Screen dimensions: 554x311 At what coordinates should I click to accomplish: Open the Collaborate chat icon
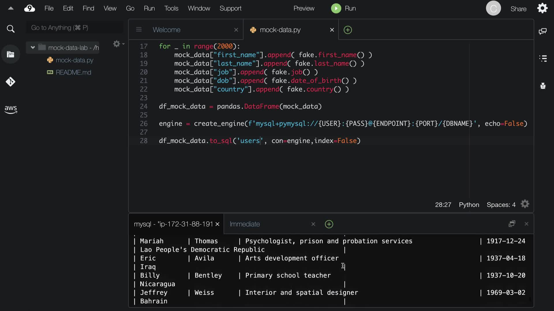(x=542, y=31)
